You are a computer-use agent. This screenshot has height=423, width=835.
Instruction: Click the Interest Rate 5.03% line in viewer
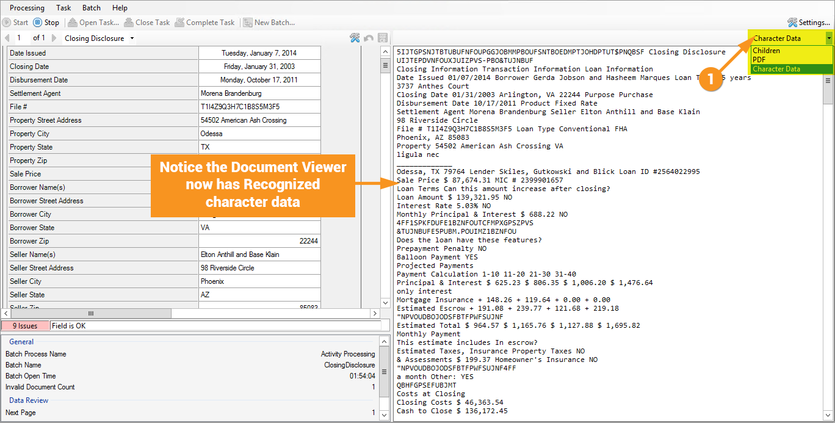[444, 206]
